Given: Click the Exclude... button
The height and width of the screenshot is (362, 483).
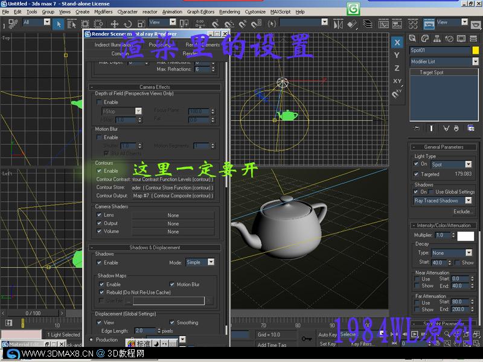Looking at the screenshot, I should [463, 212].
